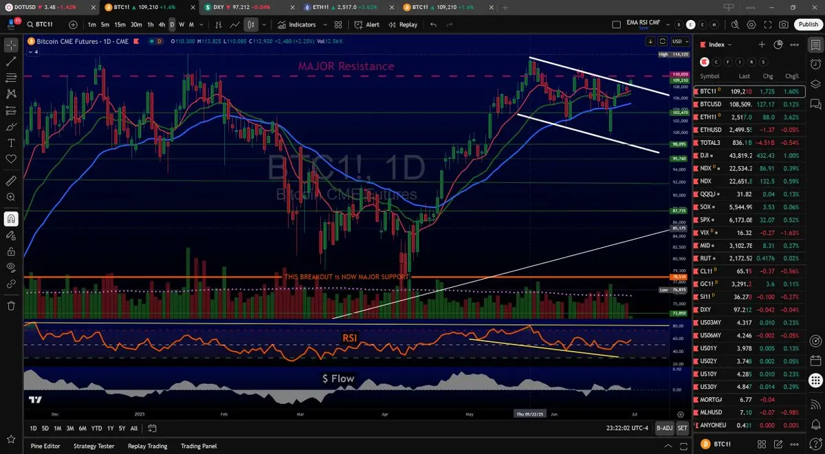Activate the zoom in tool
This screenshot has height=454, width=825.
pos(11,197)
